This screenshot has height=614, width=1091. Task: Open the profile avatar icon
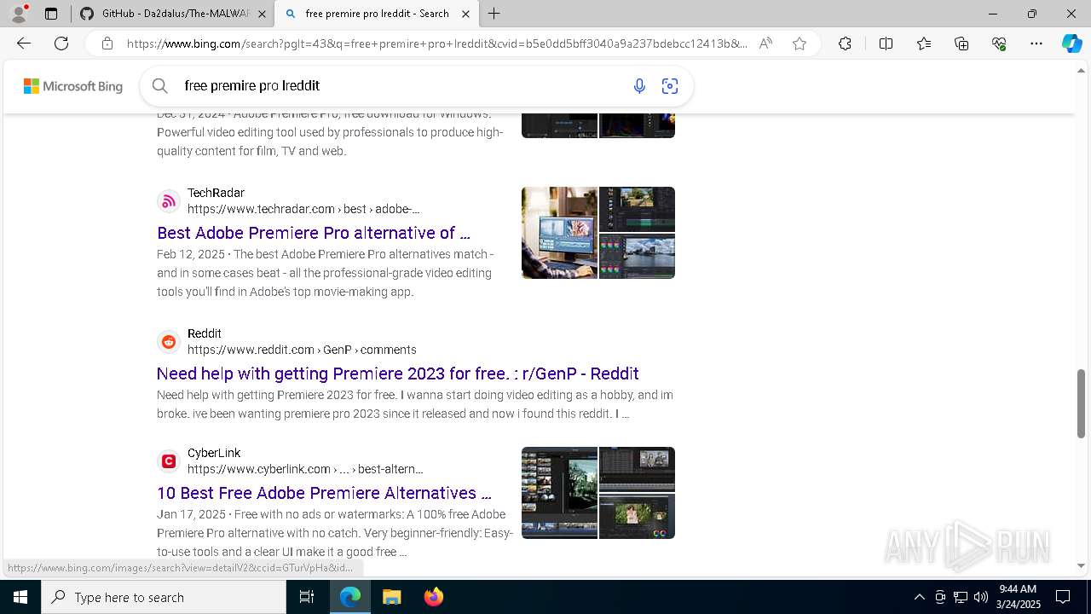click(x=19, y=14)
